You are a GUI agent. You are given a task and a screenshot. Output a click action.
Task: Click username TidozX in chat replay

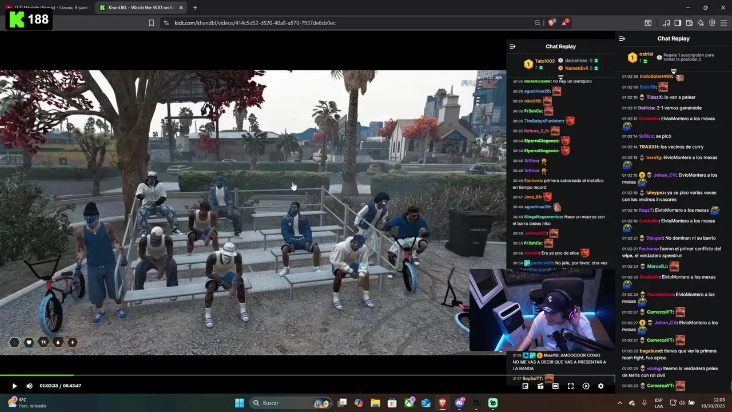coord(654,97)
